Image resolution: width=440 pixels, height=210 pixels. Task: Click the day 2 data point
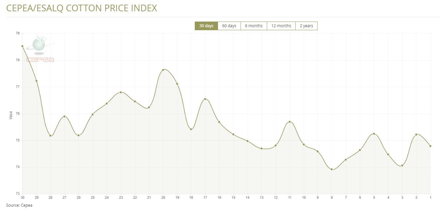(416, 134)
